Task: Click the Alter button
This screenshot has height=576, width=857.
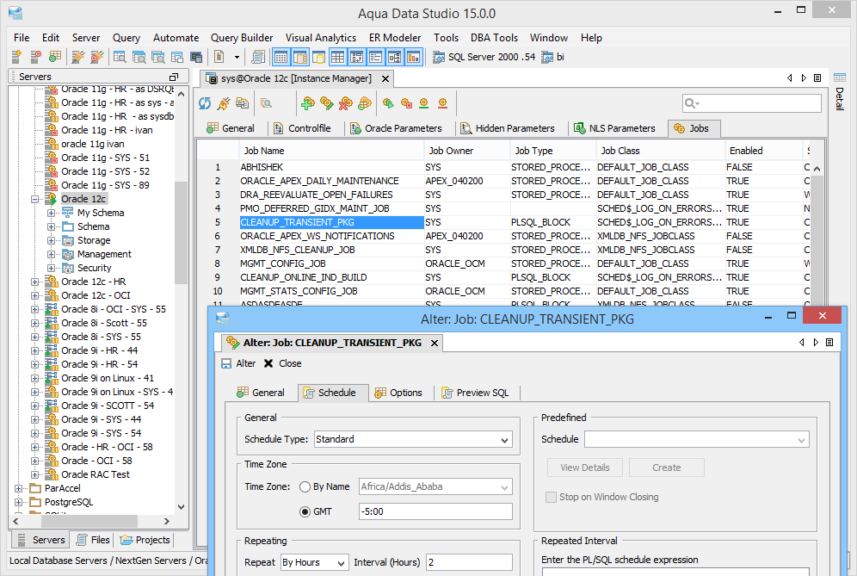Action: (x=238, y=363)
